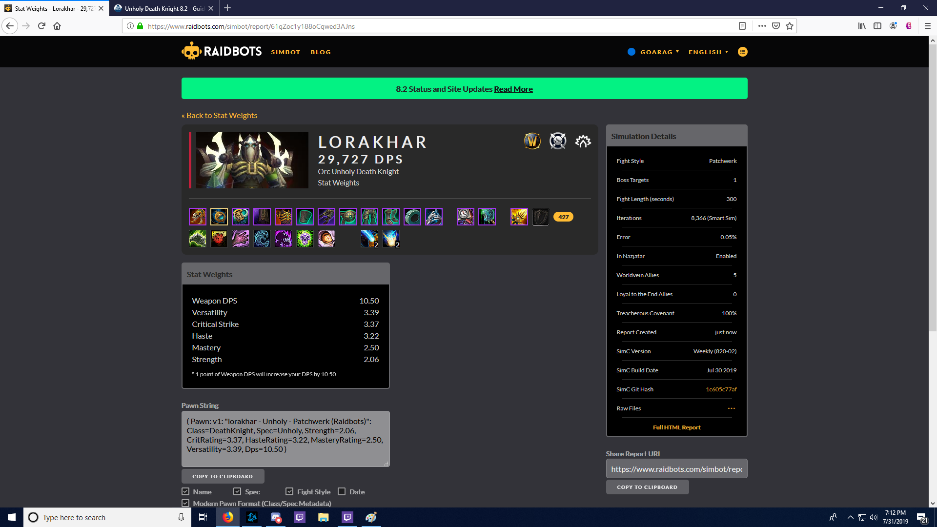The height and width of the screenshot is (527, 937).
Task: Open the Windows Start menu
Action: (x=12, y=517)
